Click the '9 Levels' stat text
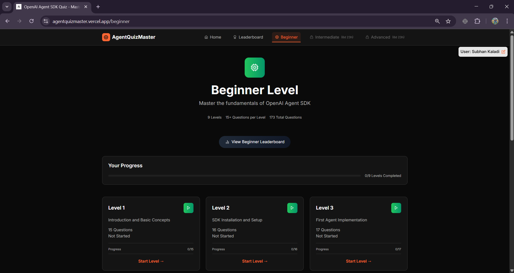The image size is (514, 273). pos(214,117)
